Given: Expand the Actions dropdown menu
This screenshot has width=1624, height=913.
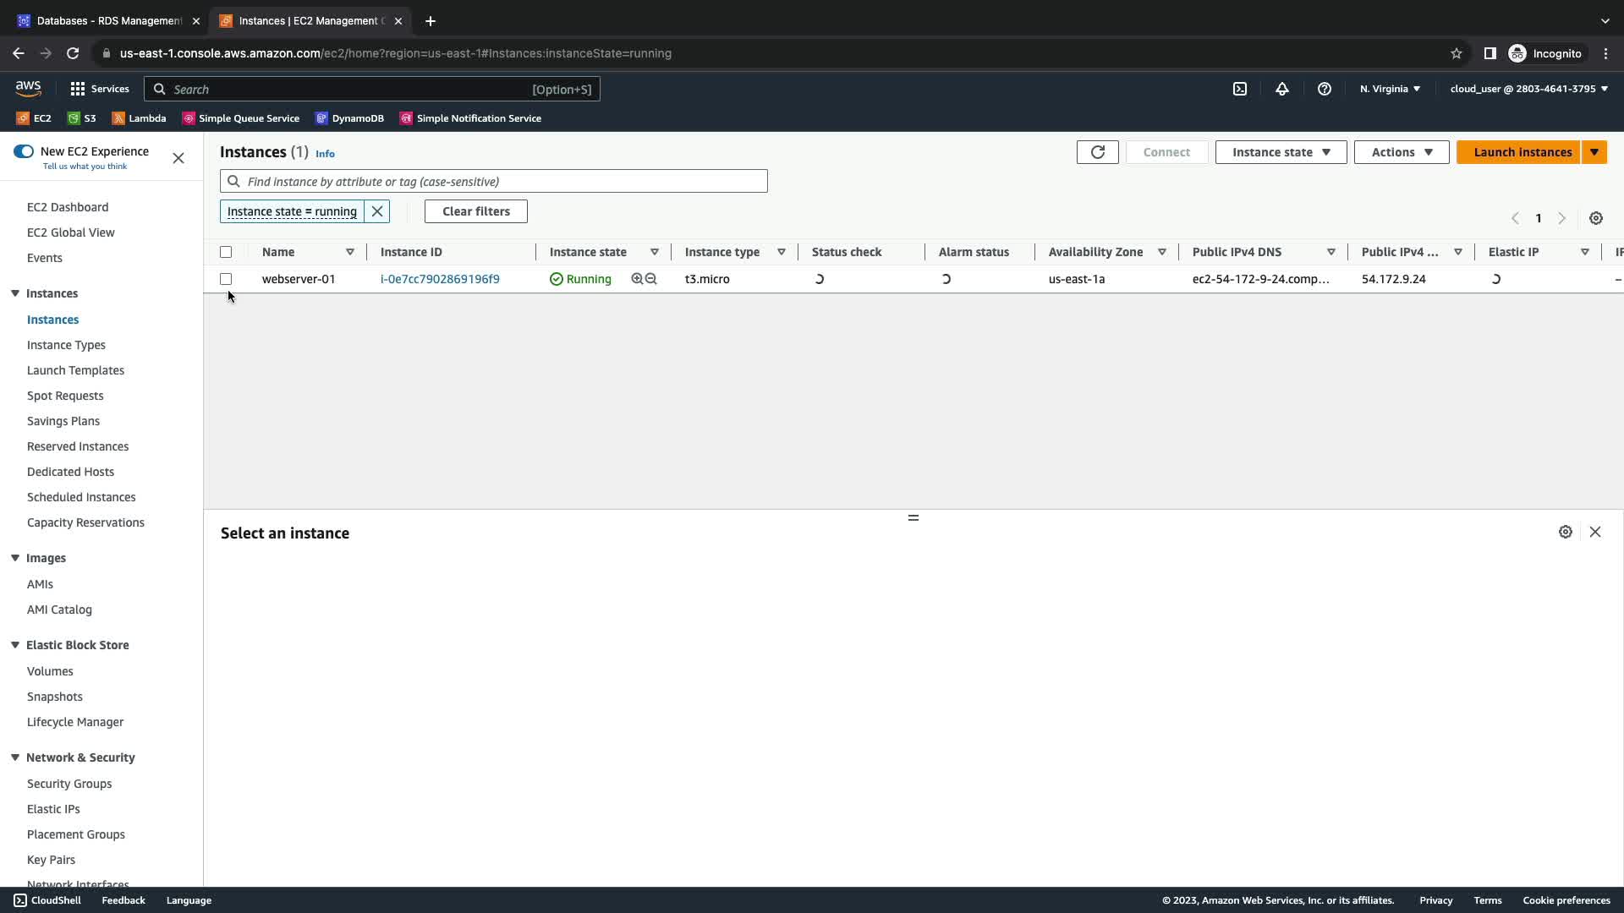Looking at the screenshot, I should coord(1401,152).
